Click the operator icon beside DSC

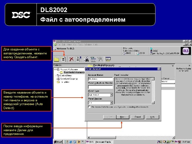[x=151, y=51]
